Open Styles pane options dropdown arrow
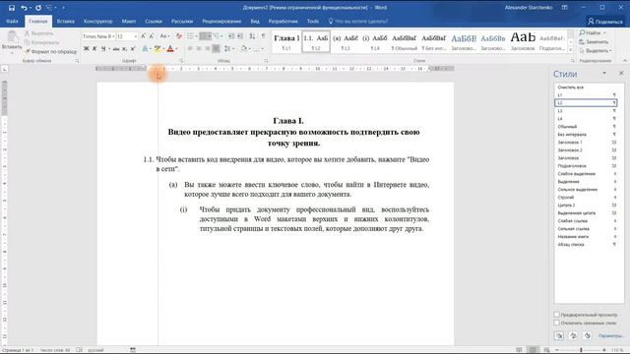The image size is (630, 354). (604, 74)
